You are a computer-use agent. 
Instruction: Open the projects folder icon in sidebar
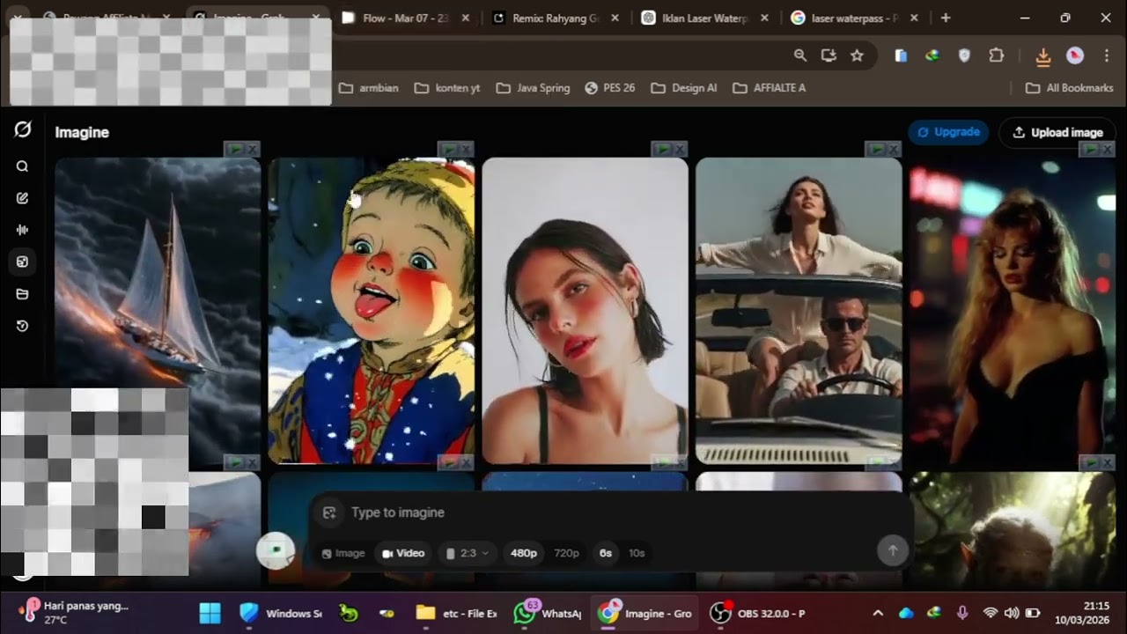[x=23, y=294]
